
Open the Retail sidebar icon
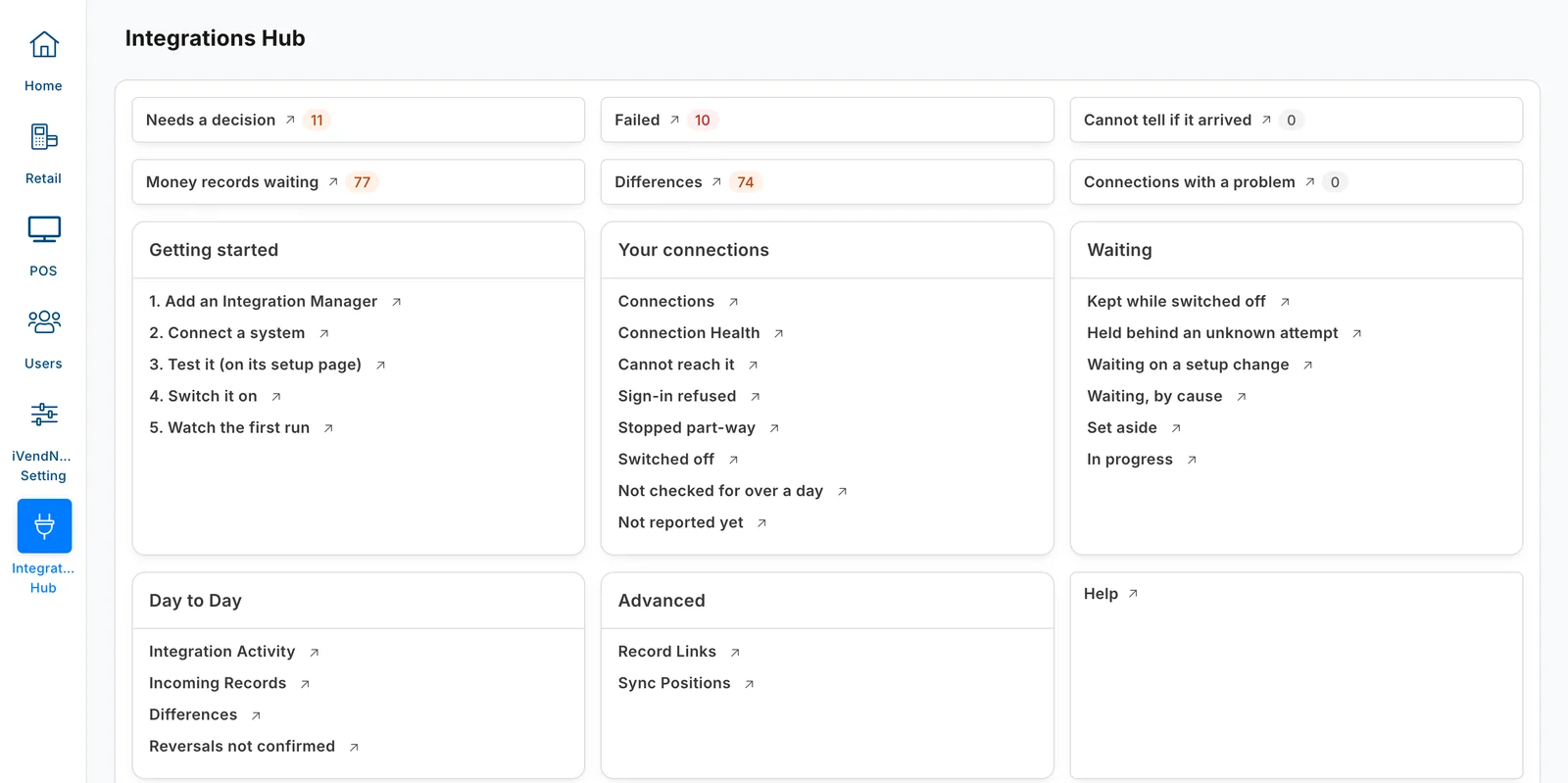click(44, 137)
